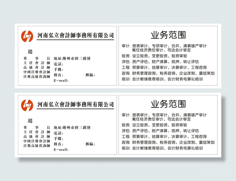Select company name 河南弘立會計師事務所有限公司 on lower card
Screen dimensions: 236x181
point(76,104)
